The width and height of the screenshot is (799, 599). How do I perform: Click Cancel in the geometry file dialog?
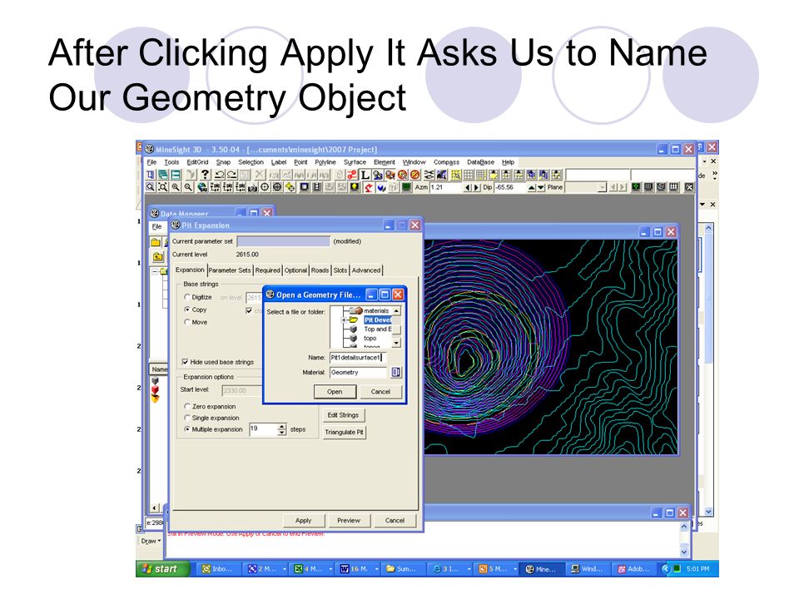pyautogui.click(x=380, y=392)
